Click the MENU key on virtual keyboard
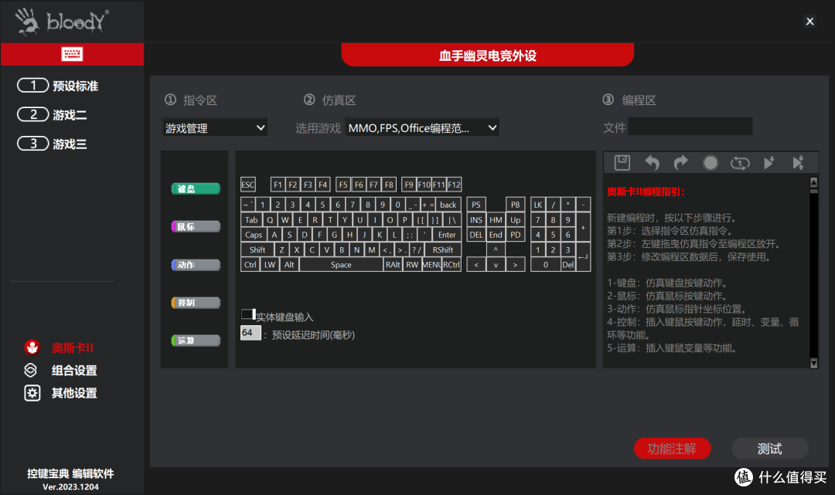 pos(431,264)
